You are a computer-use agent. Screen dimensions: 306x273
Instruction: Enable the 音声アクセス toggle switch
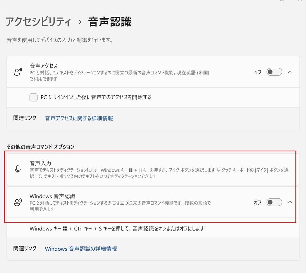274,72
